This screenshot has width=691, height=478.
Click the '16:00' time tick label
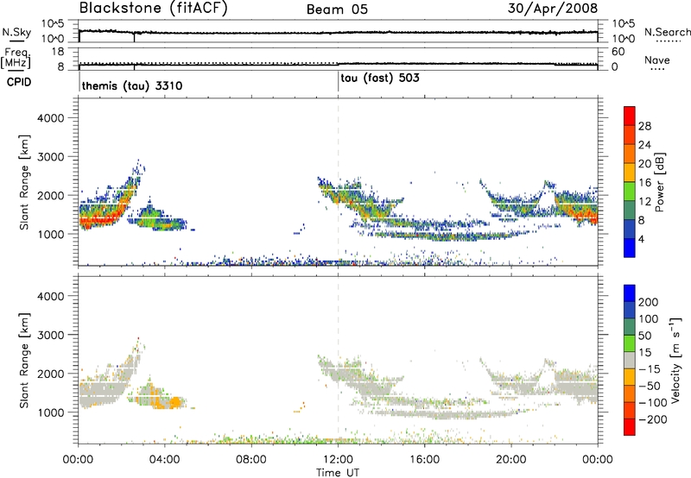(x=424, y=460)
